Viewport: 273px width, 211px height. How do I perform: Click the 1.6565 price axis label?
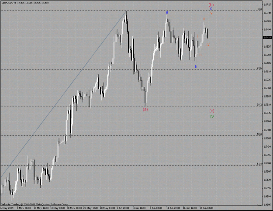(x=267, y=21)
